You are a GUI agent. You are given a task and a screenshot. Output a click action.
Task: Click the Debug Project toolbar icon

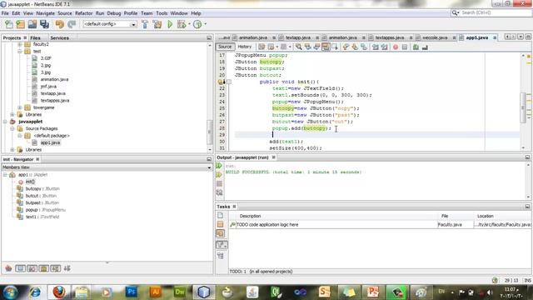[182, 24]
